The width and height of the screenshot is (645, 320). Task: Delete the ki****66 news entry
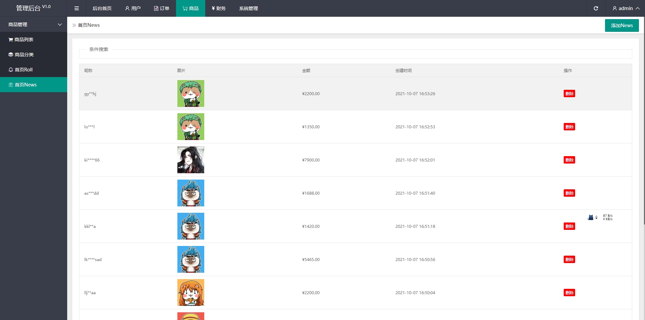[569, 160]
